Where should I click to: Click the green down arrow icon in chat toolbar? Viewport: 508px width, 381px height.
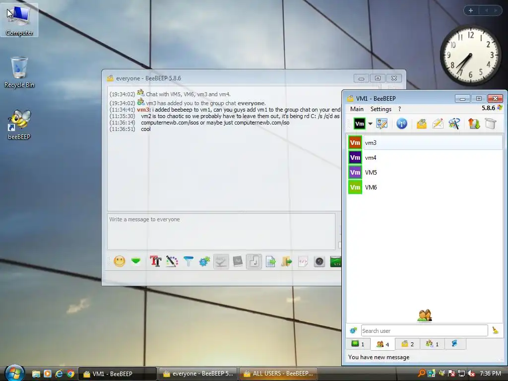click(136, 261)
